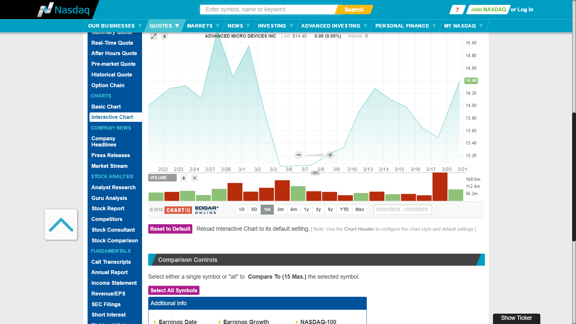
Task: Open Annual Report in sidebar
Action: point(110,272)
